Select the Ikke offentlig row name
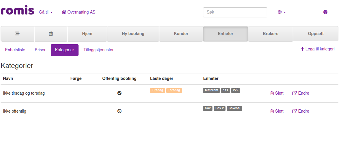The width and height of the screenshot is (339, 143). (15, 111)
